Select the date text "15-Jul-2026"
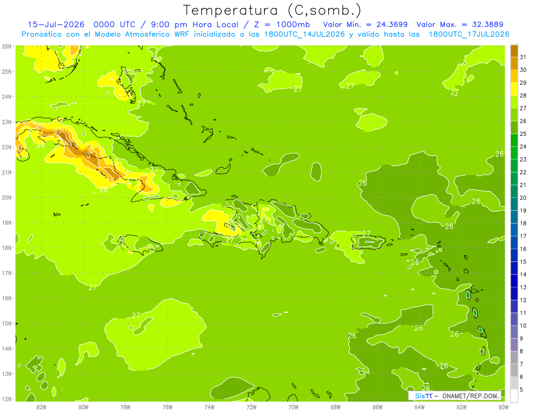The image size is (535, 413). click(x=57, y=25)
